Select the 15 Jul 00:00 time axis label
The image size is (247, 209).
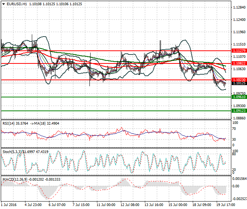pyautogui.click(x=178, y=205)
